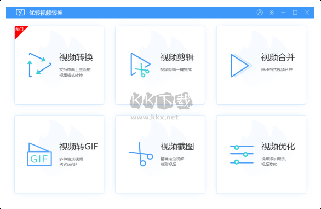Open the 视频优化 heading
The width and height of the screenshot is (321, 209).
(x=278, y=147)
